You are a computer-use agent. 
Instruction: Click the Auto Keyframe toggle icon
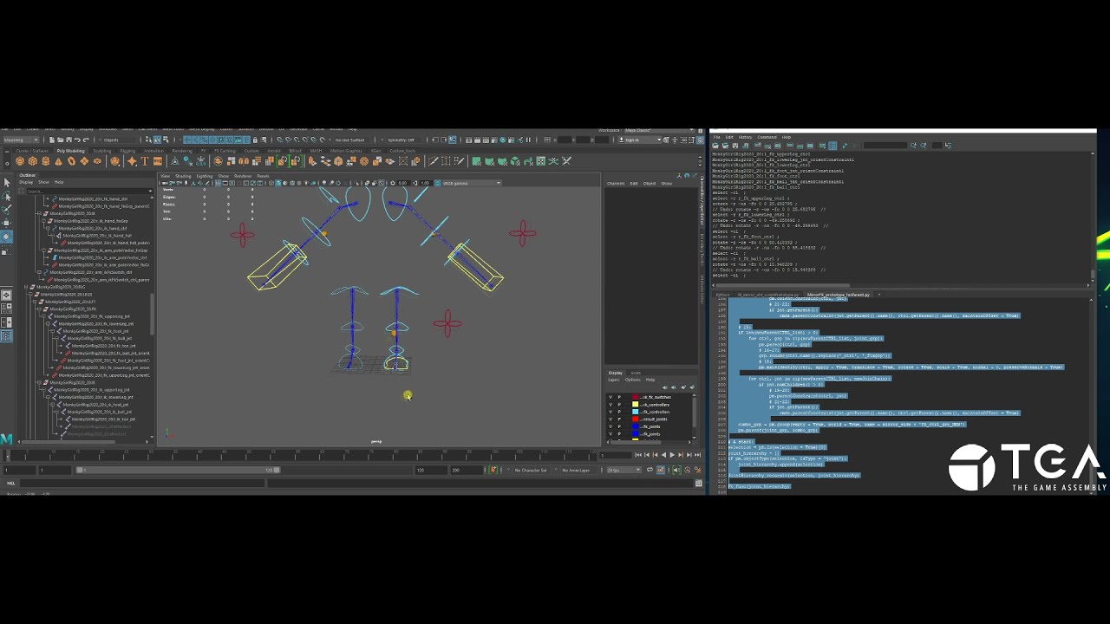(688, 470)
